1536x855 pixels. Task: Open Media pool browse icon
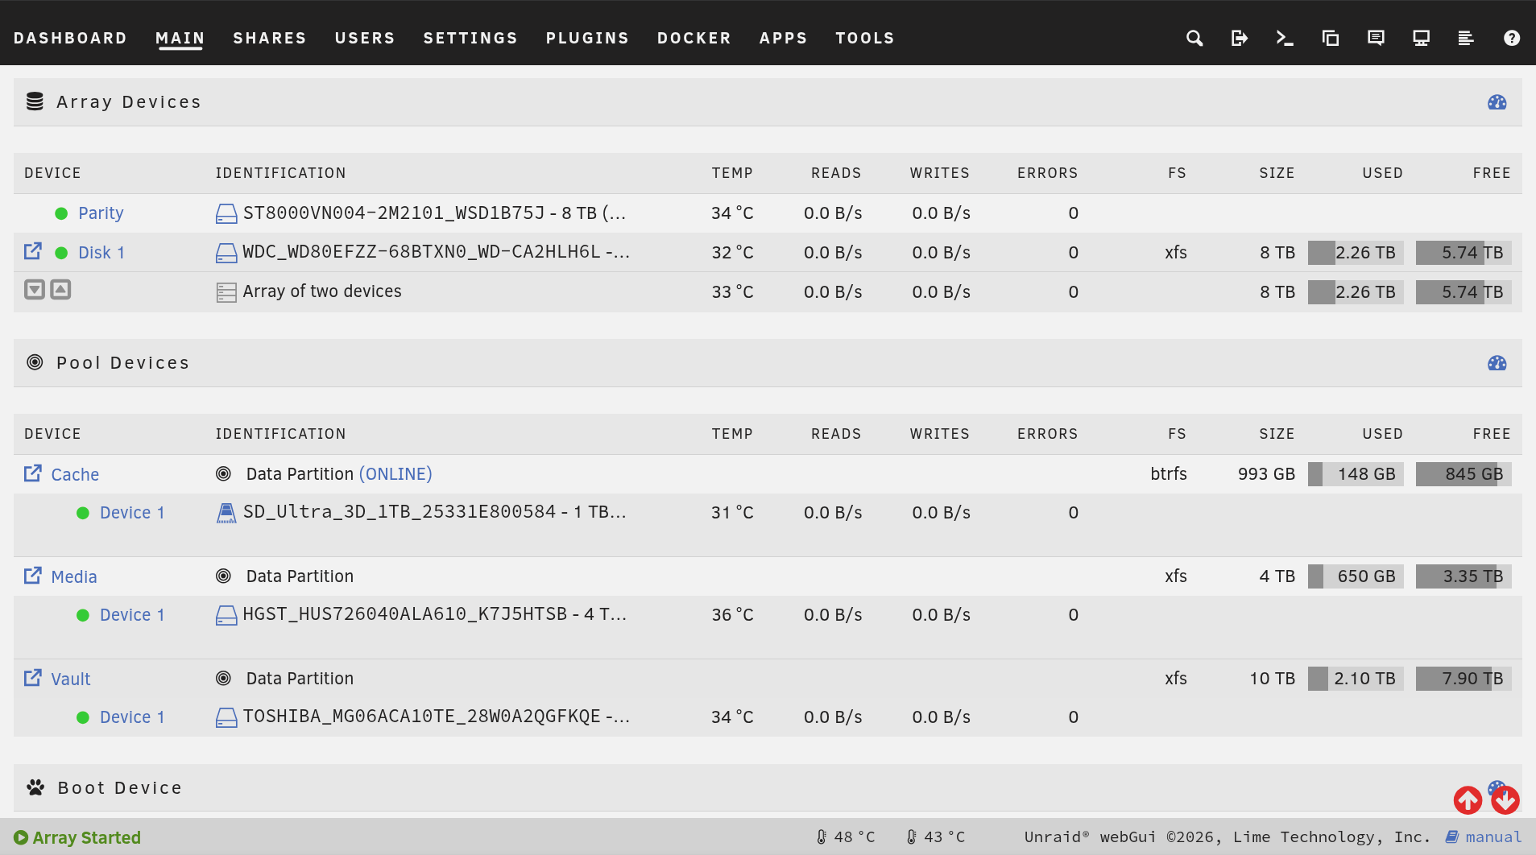(32, 576)
